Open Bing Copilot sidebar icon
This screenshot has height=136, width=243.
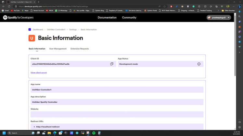pyautogui.click(x=239, y=6)
